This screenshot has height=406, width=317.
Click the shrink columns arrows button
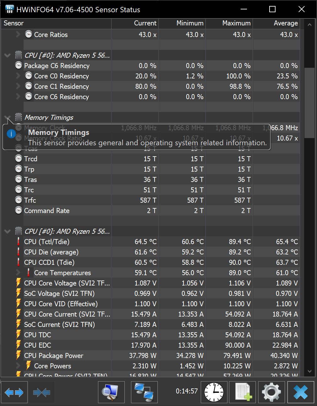coord(41,392)
